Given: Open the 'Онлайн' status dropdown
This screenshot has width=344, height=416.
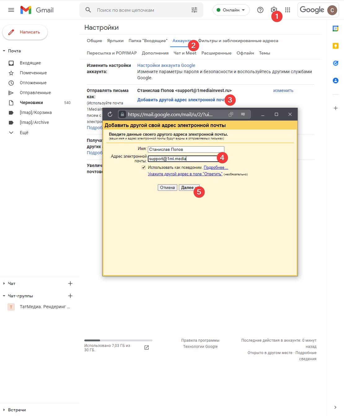Looking at the screenshot, I should [x=231, y=10].
